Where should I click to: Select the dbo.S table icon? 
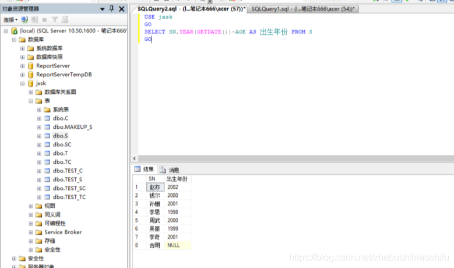pyautogui.click(x=47, y=136)
